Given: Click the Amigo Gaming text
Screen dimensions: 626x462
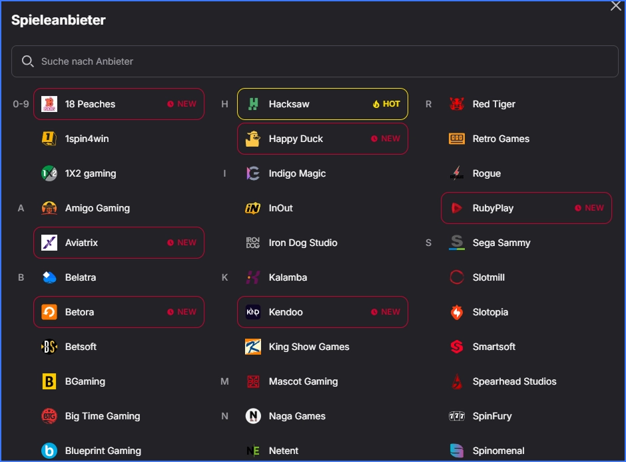Looking at the screenshot, I should coord(97,208).
